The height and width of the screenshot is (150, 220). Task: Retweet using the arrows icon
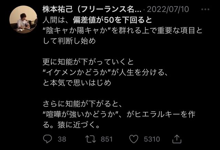(91, 139)
